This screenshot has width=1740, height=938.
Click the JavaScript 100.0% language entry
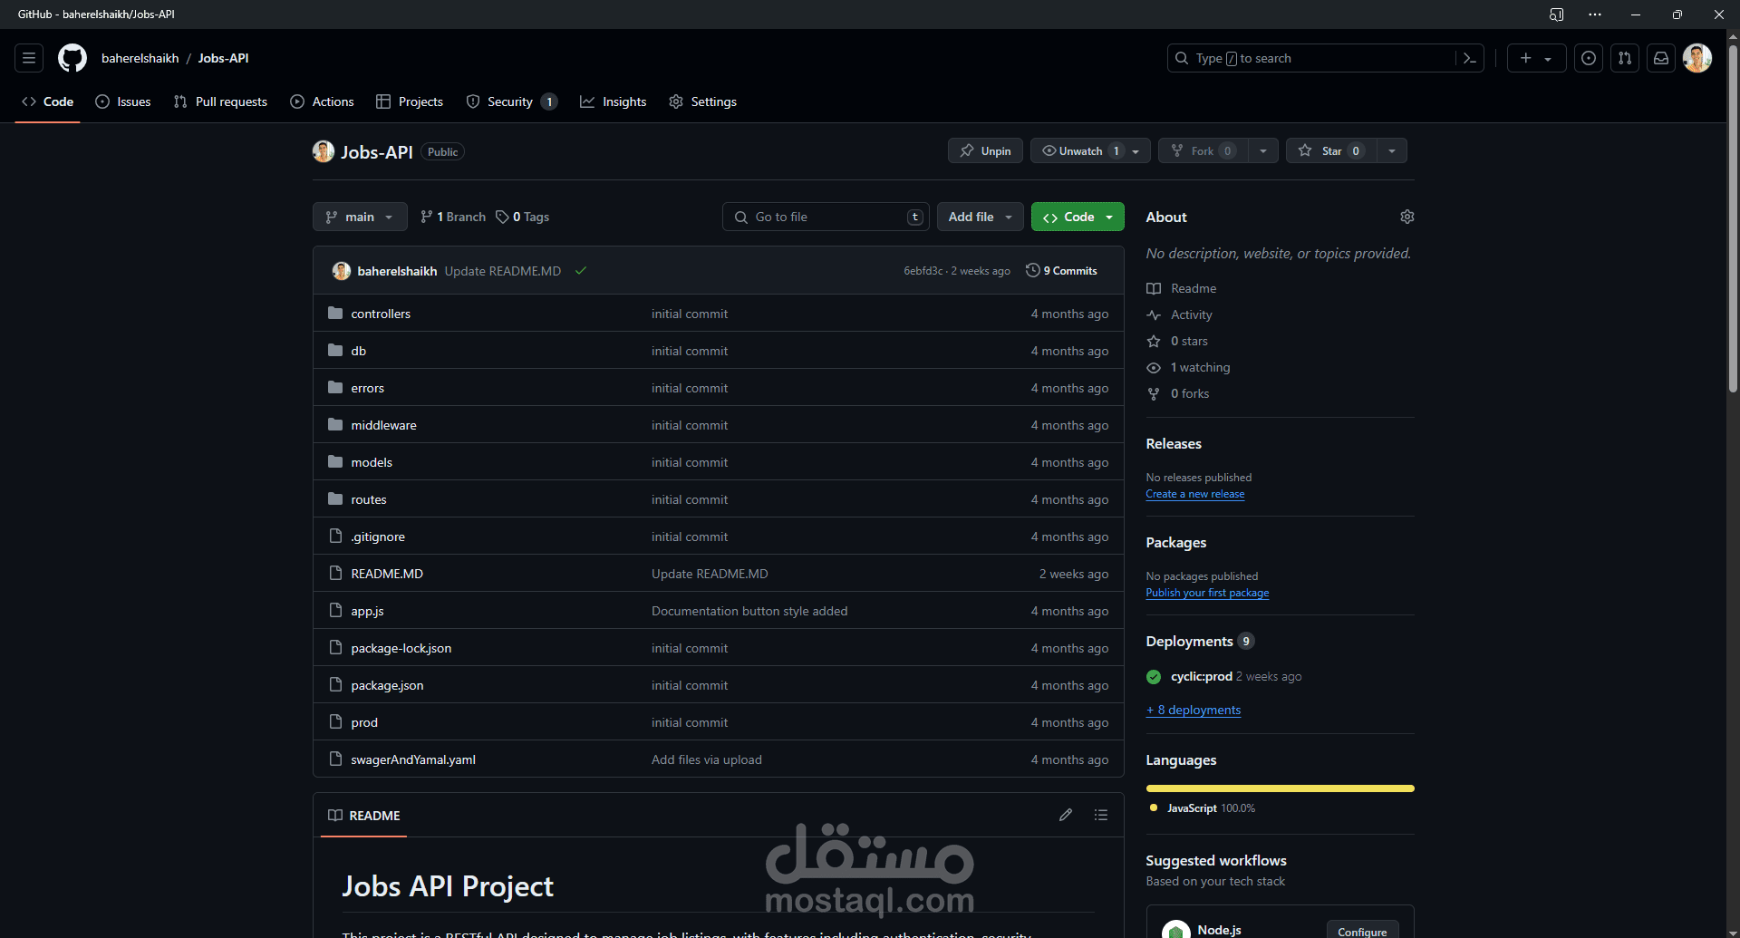click(x=1203, y=808)
